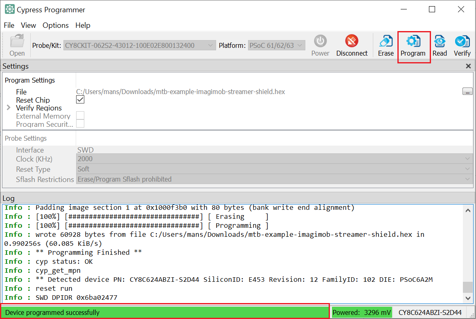476x319 pixels.
Task: Click the SWD interface value
Action: coord(85,150)
